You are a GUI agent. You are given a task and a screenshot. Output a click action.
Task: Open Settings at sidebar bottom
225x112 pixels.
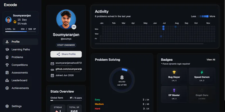point(20,106)
